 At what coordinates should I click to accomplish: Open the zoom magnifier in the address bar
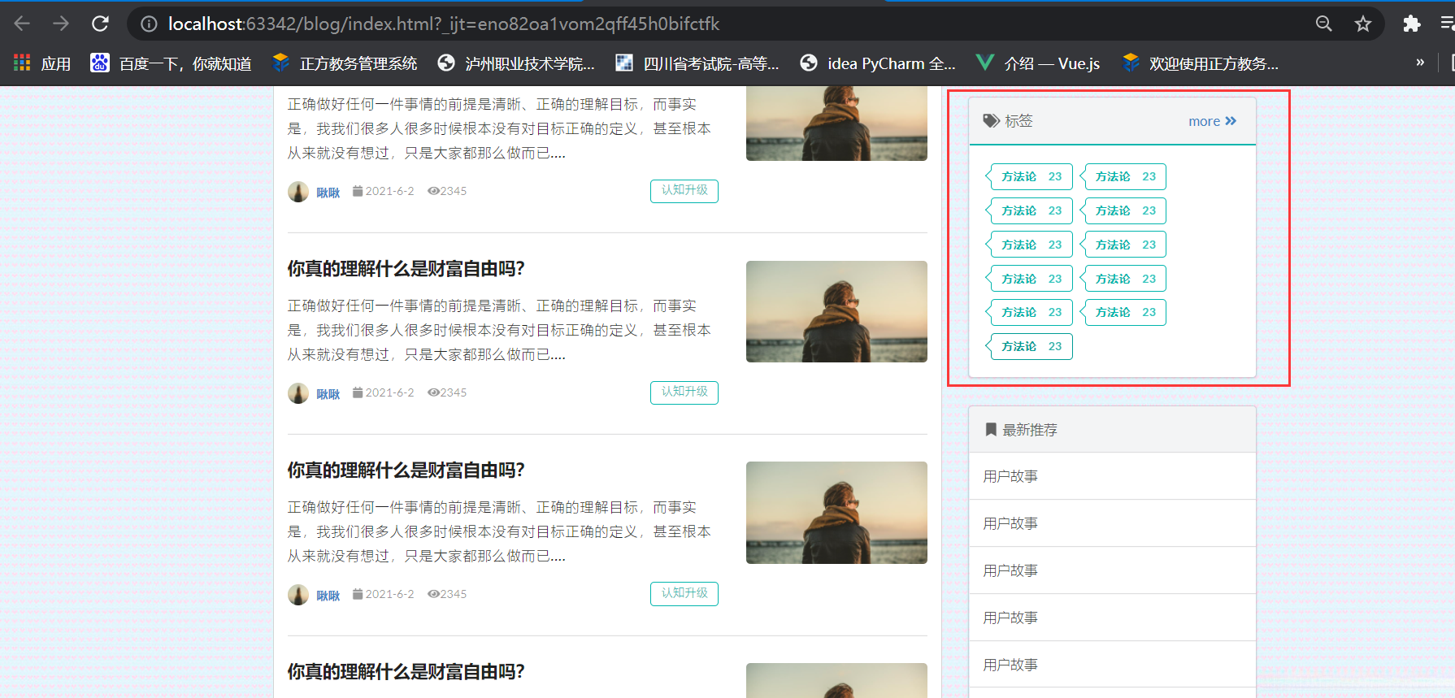coord(1324,24)
